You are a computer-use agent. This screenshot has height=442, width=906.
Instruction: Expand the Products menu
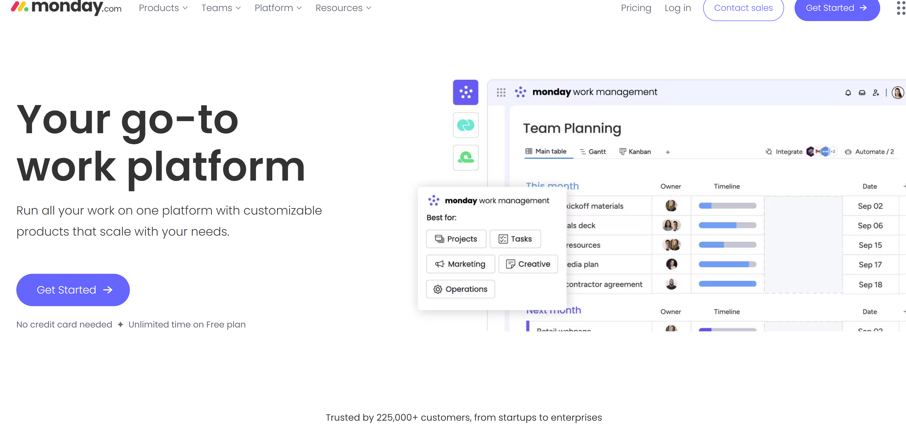163,8
